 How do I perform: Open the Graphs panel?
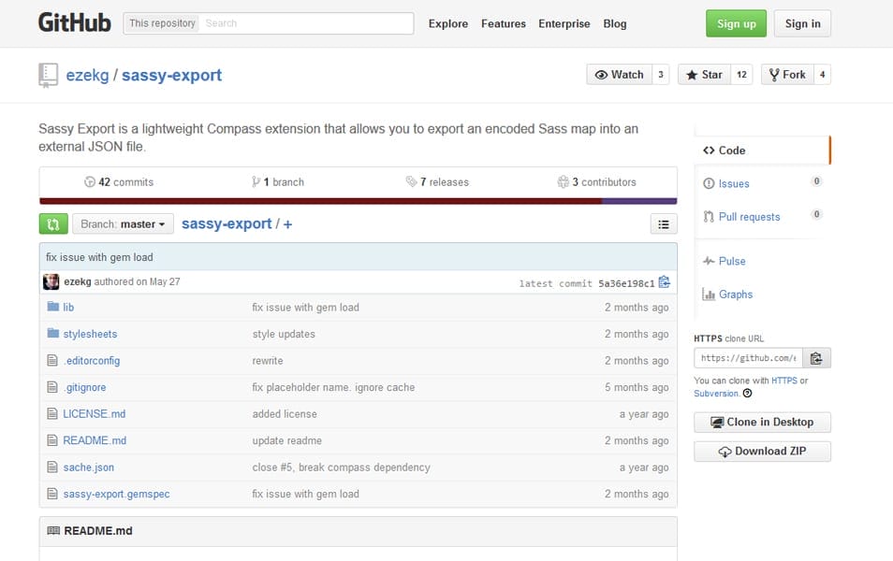tap(709, 294)
